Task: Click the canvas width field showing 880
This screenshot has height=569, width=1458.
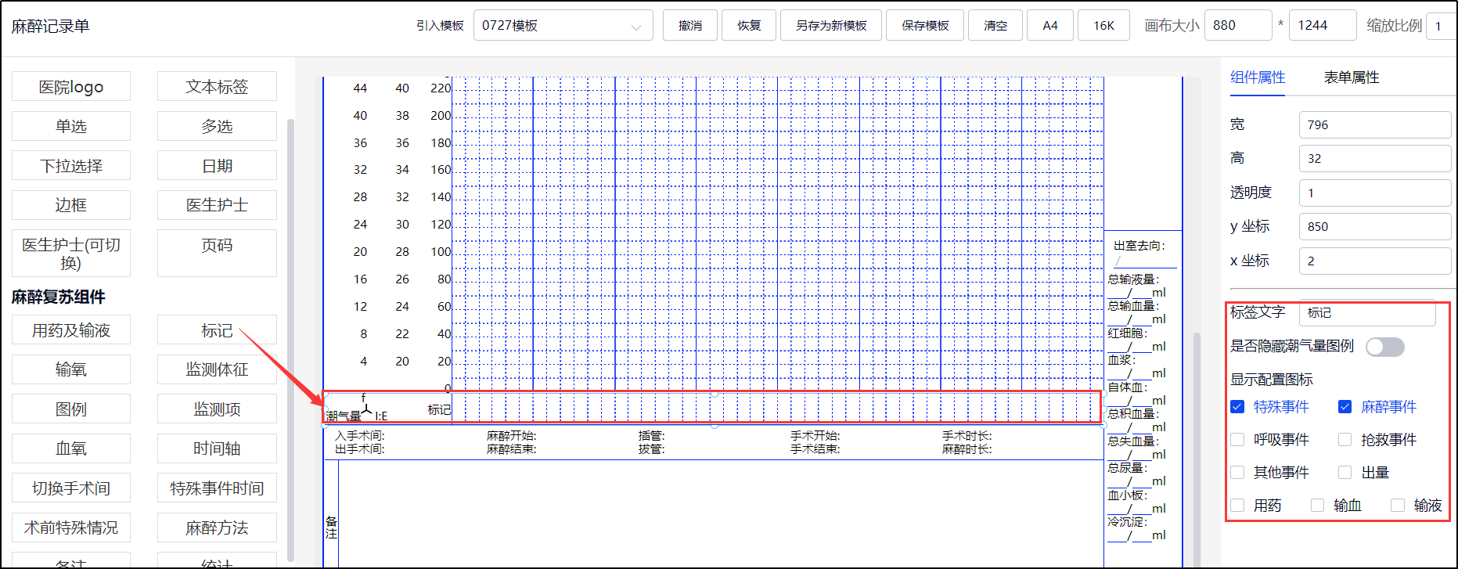Action: pos(1238,25)
